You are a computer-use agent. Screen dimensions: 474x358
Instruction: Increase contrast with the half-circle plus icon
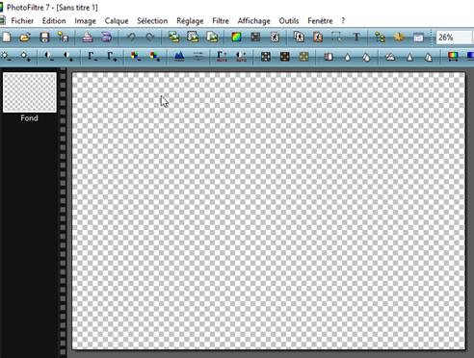click(68, 57)
